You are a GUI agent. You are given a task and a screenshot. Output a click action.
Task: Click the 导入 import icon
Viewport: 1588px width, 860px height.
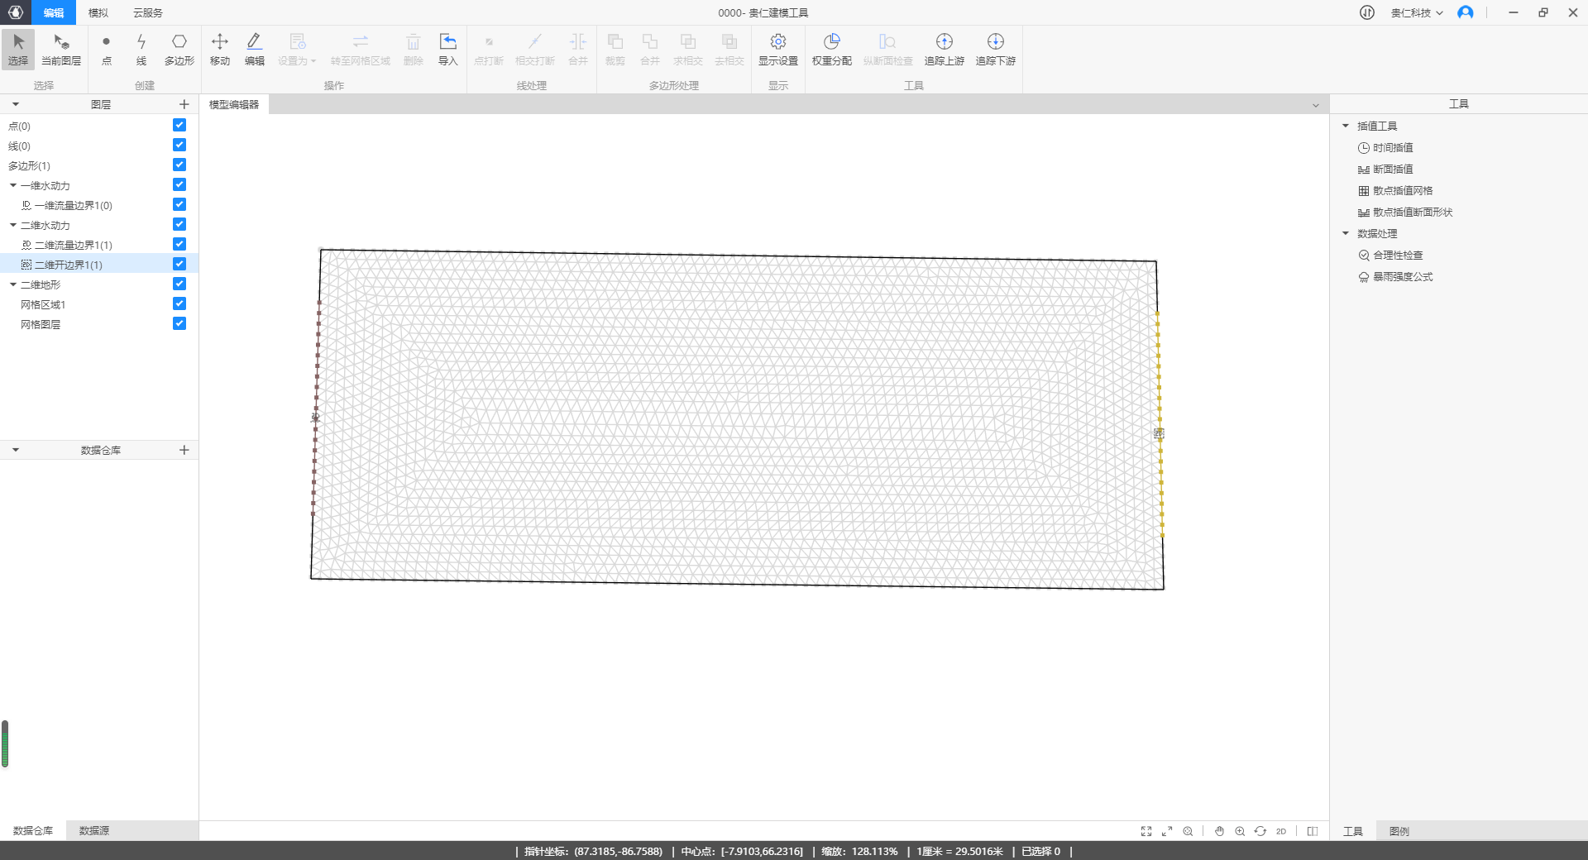pos(447,49)
